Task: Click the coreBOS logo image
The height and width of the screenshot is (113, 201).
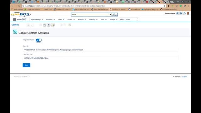Action: pyautogui.click(x=21, y=14)
